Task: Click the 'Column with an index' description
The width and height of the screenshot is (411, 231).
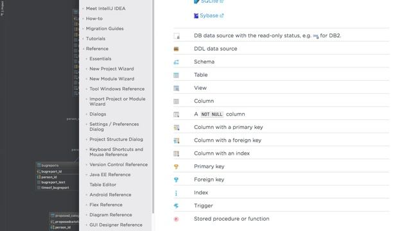Action: pyautogui.click(x=222, y=153)
